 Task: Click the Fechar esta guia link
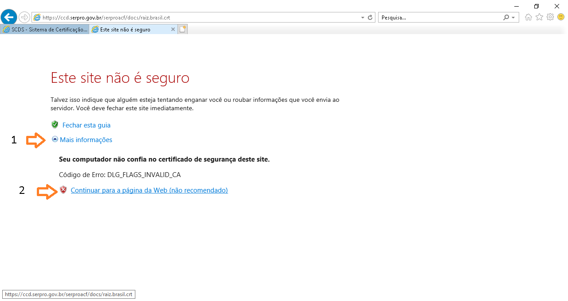pyautogui.click(x=87, y=125)
